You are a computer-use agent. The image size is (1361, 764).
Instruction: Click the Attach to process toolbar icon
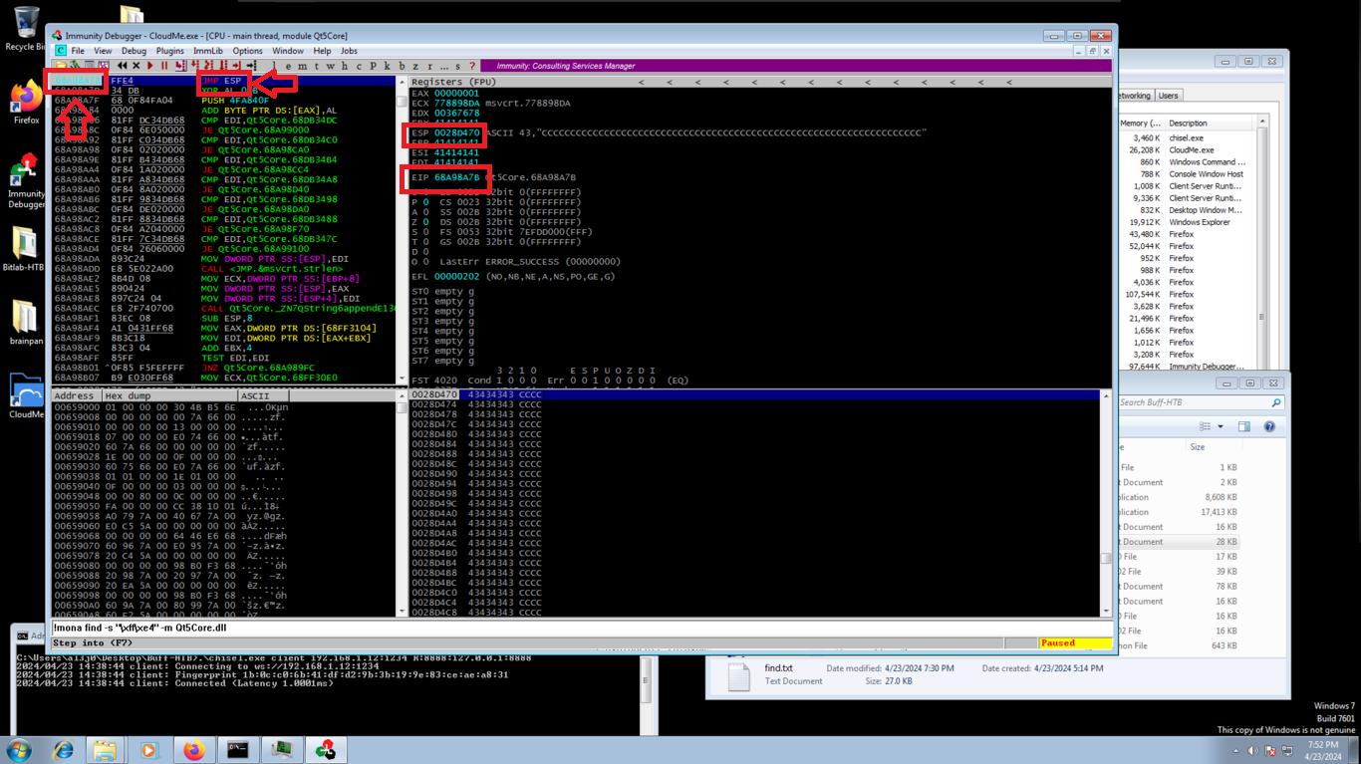(74, 66)
